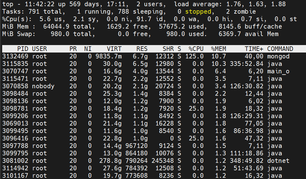This screenshot has width=306, height=179.
Task: Select the %CPU column header
Action: [196, 49]
